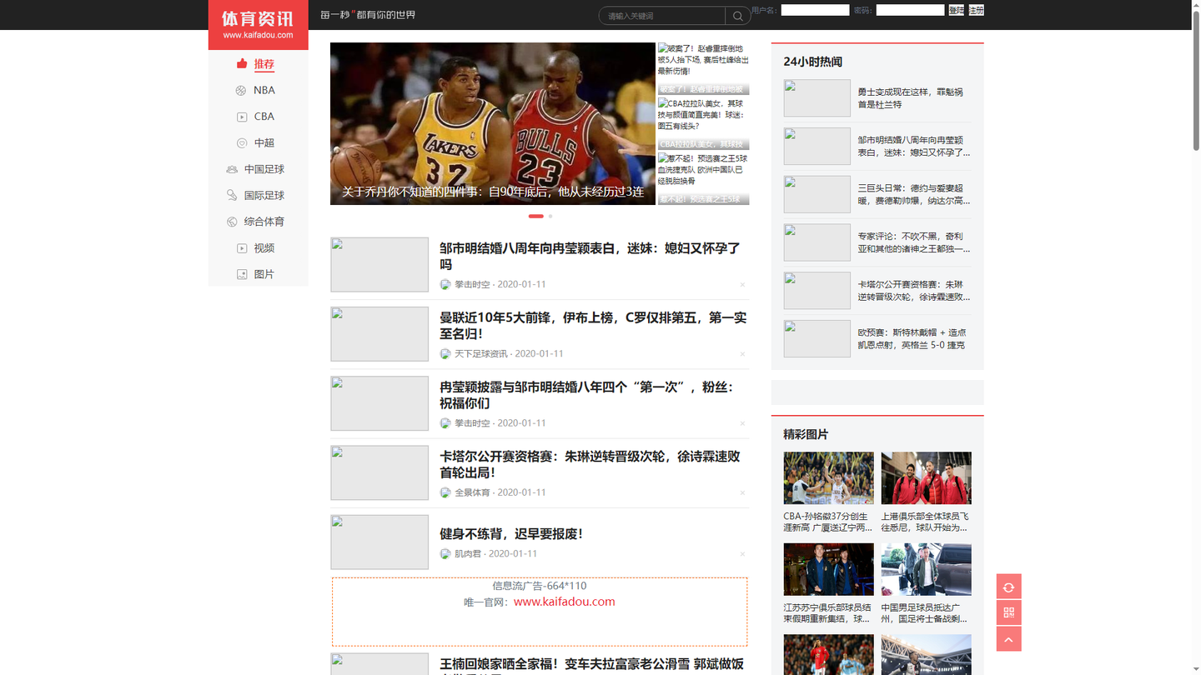1201x675 pixels.
Task: Click the search magnifier icon
Action: coord(737,16)
